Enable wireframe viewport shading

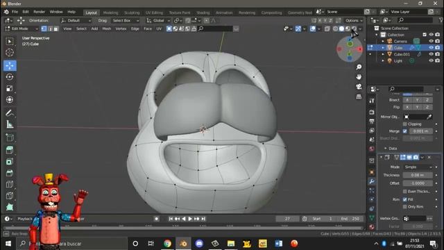[336, 28]
